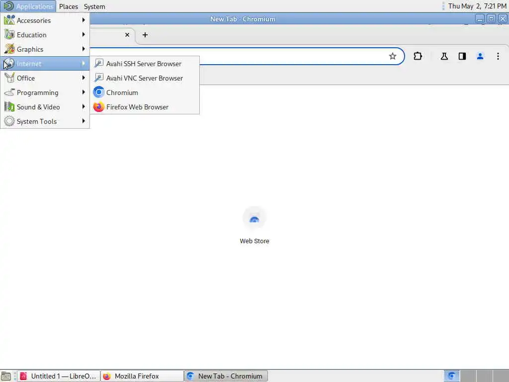The height and width of the screenshot is (382, 509).
Task: Launch Avahi SSH Server Browser
Action: 145,64
